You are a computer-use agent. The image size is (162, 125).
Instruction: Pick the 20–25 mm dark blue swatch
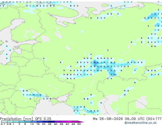click(45, 122)
